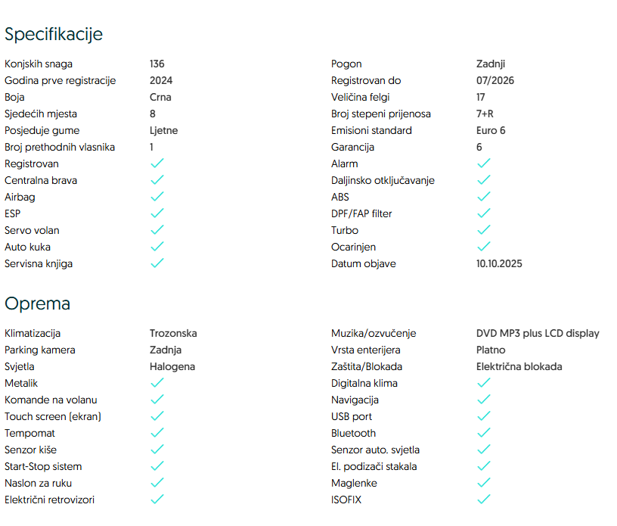
Task: Click the checkmark next to Registrovan
Action: point(157,163)
